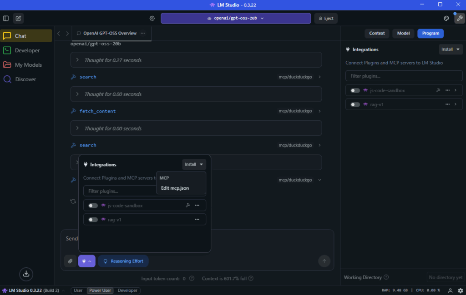
Task: Switch to the Context tab
Action: coord(377,33)
